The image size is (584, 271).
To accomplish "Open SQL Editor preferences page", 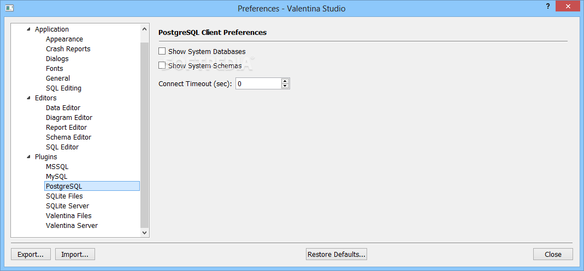I will point(62,147).
